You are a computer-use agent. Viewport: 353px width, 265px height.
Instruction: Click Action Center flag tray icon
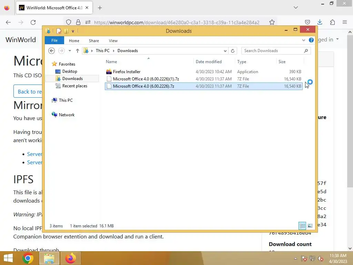click(304, 258)
